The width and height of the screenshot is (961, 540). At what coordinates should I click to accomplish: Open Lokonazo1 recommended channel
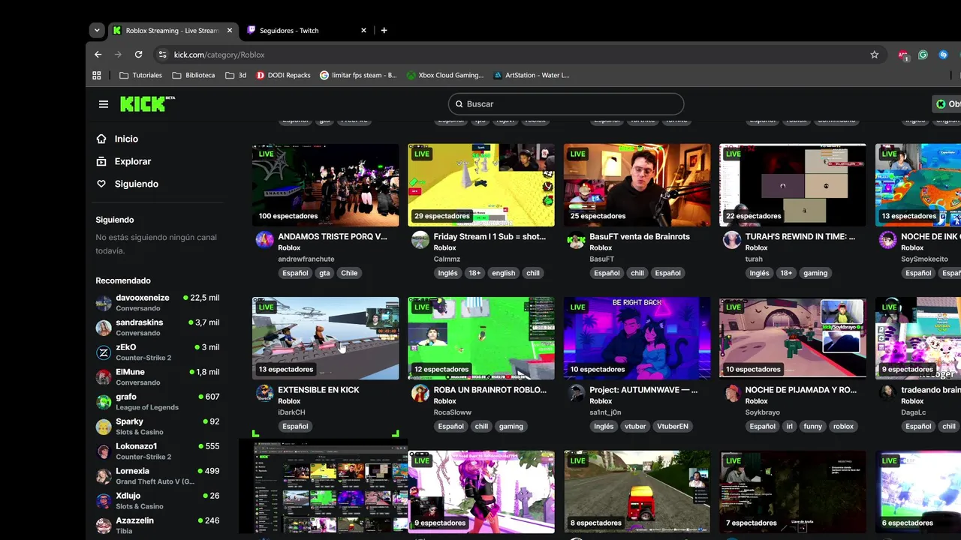click(x=158, y=451)
